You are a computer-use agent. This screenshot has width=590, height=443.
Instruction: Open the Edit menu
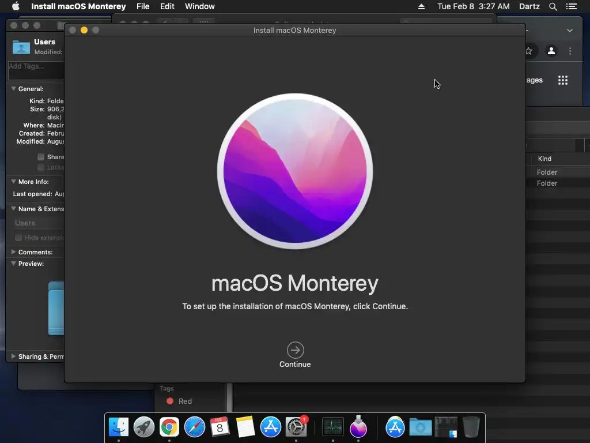click(167, 6)
